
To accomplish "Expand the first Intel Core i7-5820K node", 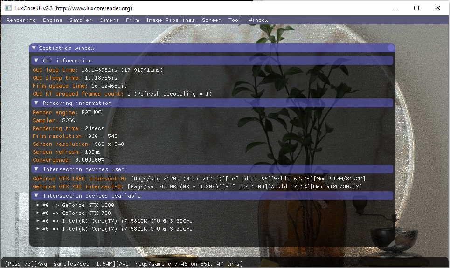I will tap(38, 221).
